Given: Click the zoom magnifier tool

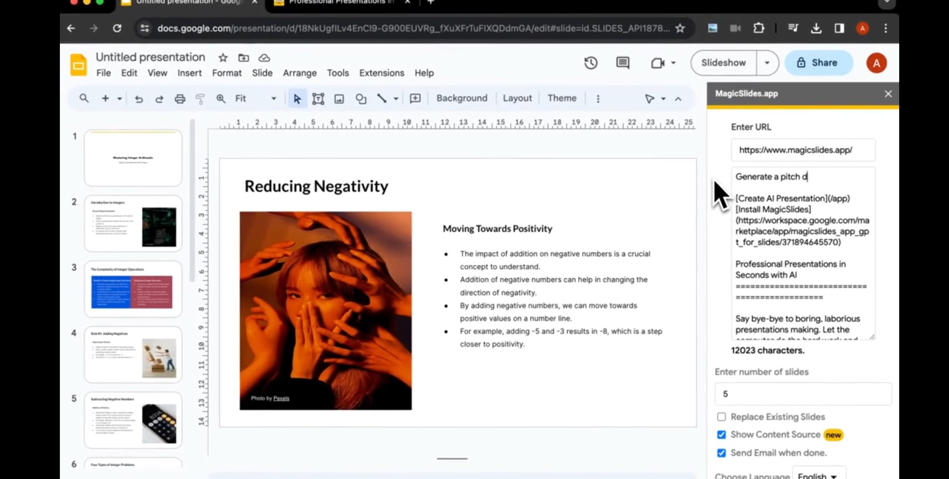Looking at the screenshot, I should click(x=221, y=99).
